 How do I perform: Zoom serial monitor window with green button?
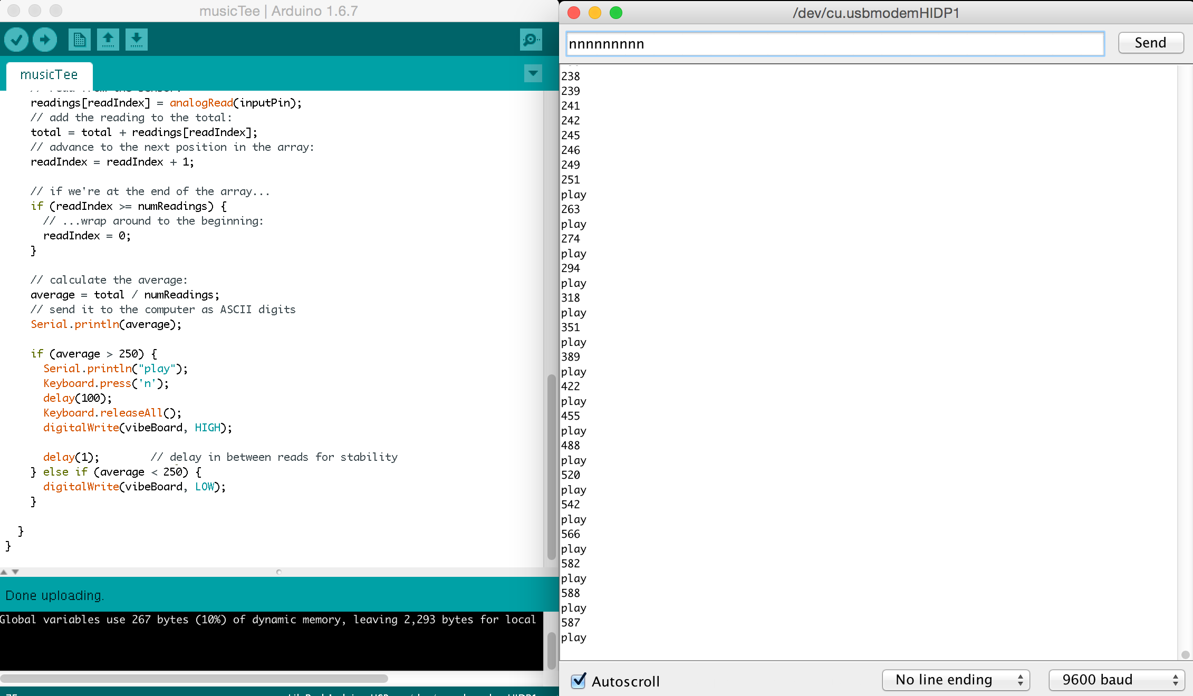[x=616, y=13]
